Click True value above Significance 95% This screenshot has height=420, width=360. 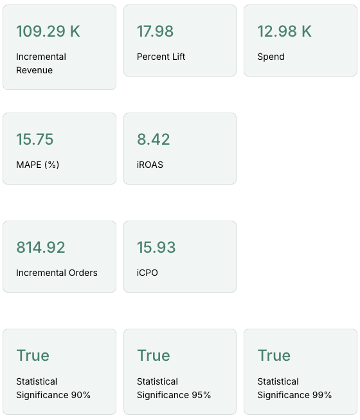coord(154,356)
